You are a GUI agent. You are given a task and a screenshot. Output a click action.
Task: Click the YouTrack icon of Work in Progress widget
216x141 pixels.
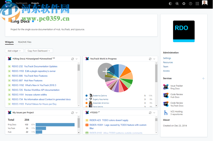pos(87,59)
